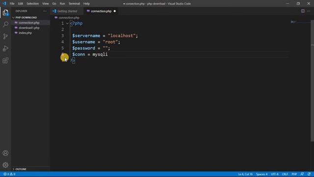Click UTF-8 encoding in status bar

275,174
